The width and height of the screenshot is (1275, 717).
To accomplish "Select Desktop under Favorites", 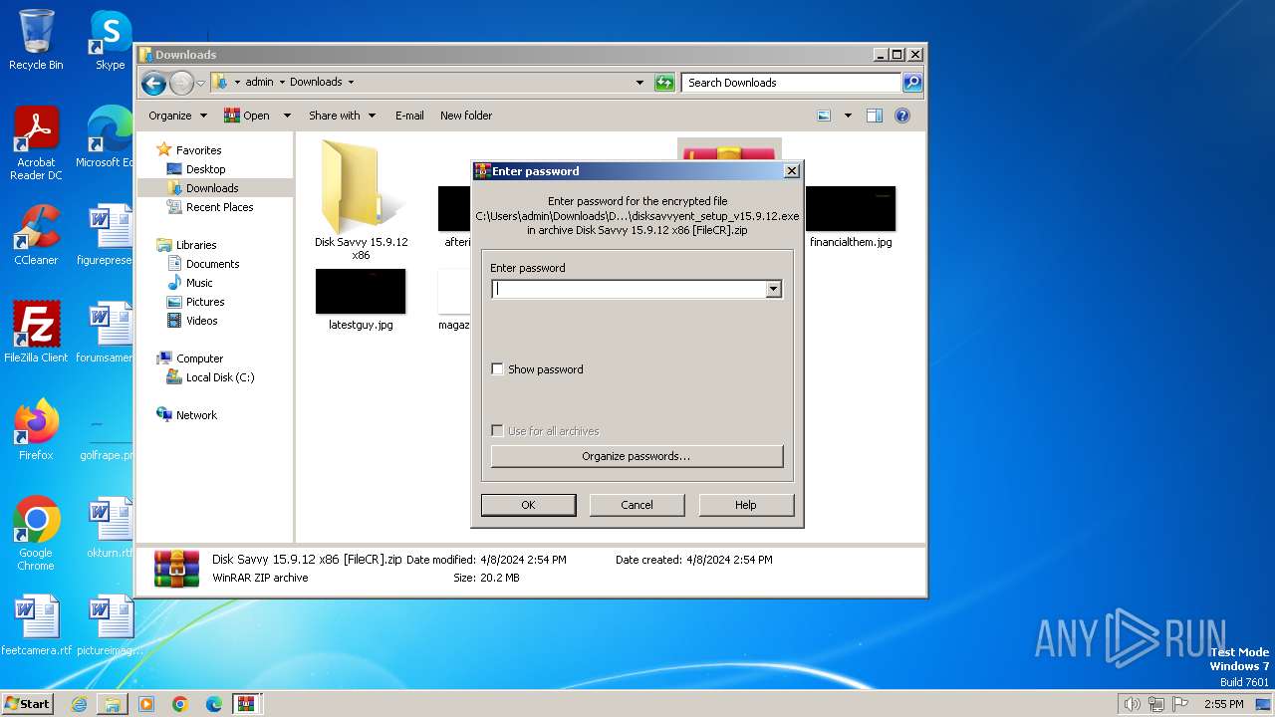I will (205, 169).
